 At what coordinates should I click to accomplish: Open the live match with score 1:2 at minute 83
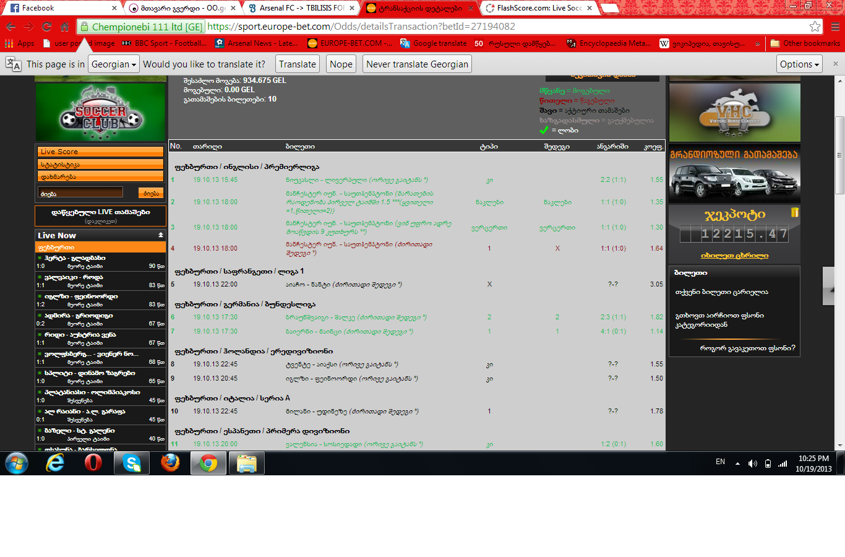(x=101, y=300)
